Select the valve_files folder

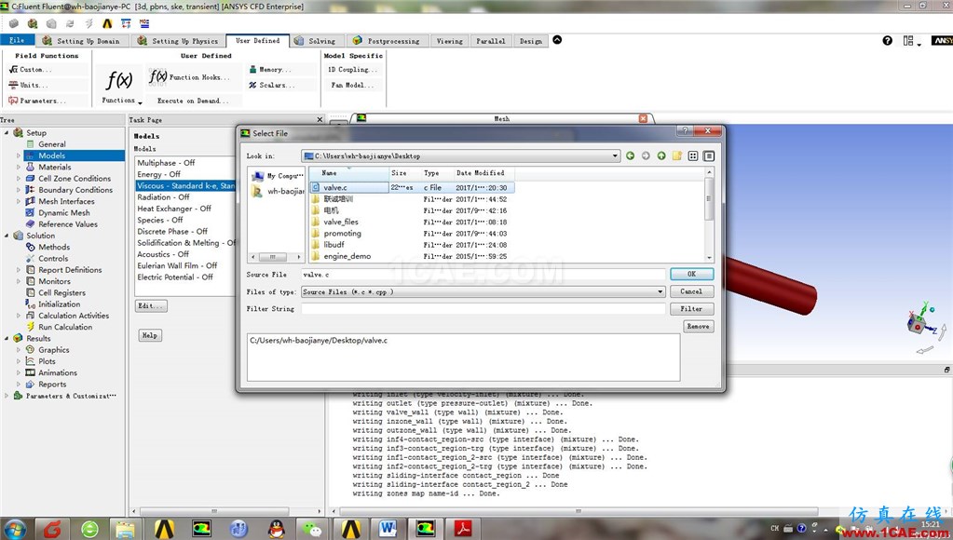click(341, 222)
